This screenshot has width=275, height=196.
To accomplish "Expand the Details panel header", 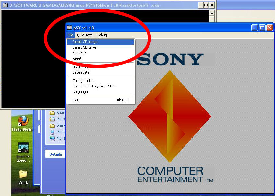I will click(55, 154).
